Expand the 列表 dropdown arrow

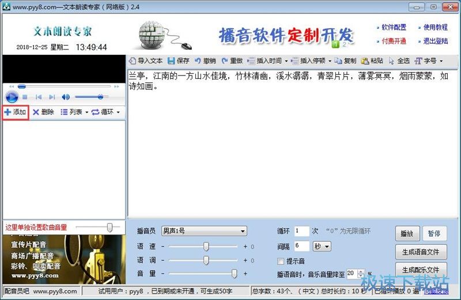[x=87, y=112]
